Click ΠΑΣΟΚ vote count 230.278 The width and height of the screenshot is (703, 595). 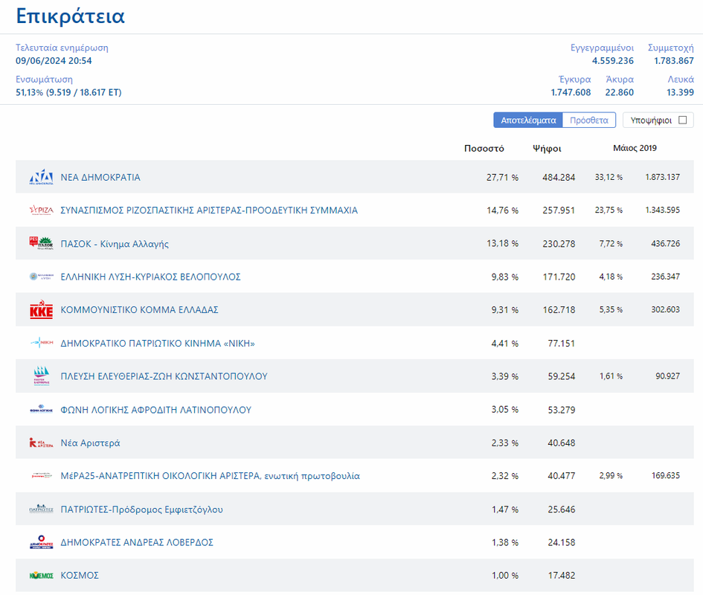pos(559,243)
